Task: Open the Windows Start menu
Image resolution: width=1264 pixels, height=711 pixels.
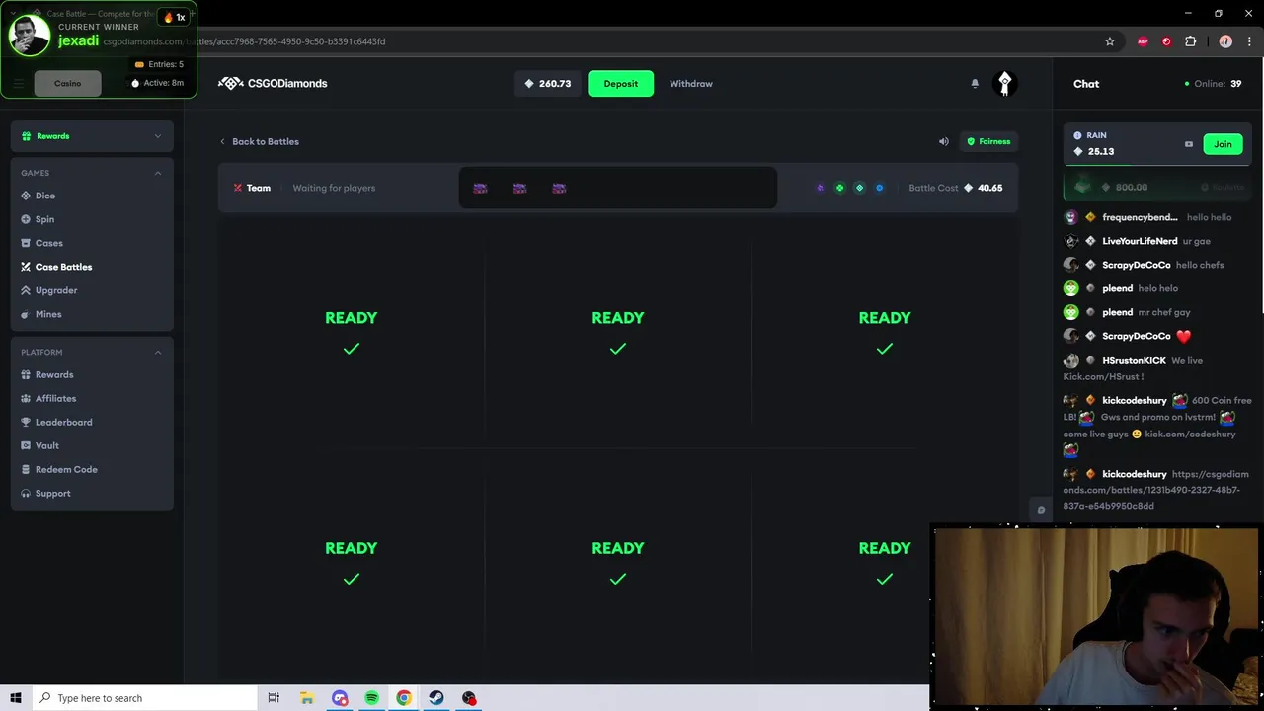Action: [x=15, y=698]
